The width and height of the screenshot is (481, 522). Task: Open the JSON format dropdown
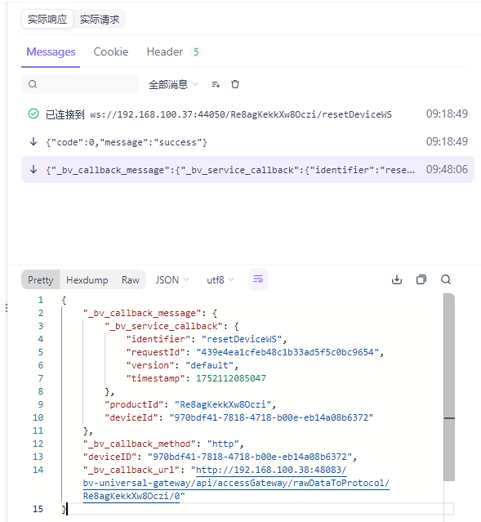[x=172, y=279]
